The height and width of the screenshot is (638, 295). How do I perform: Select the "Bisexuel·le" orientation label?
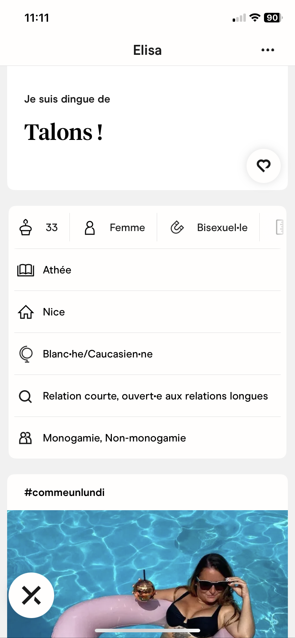pos(222,228)
